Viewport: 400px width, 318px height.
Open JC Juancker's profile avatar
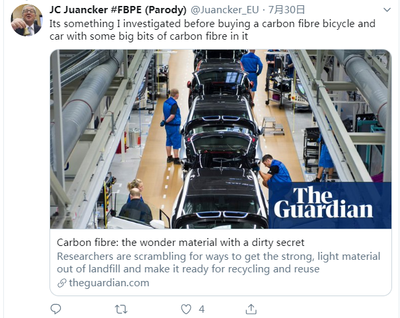pos(26,20)
